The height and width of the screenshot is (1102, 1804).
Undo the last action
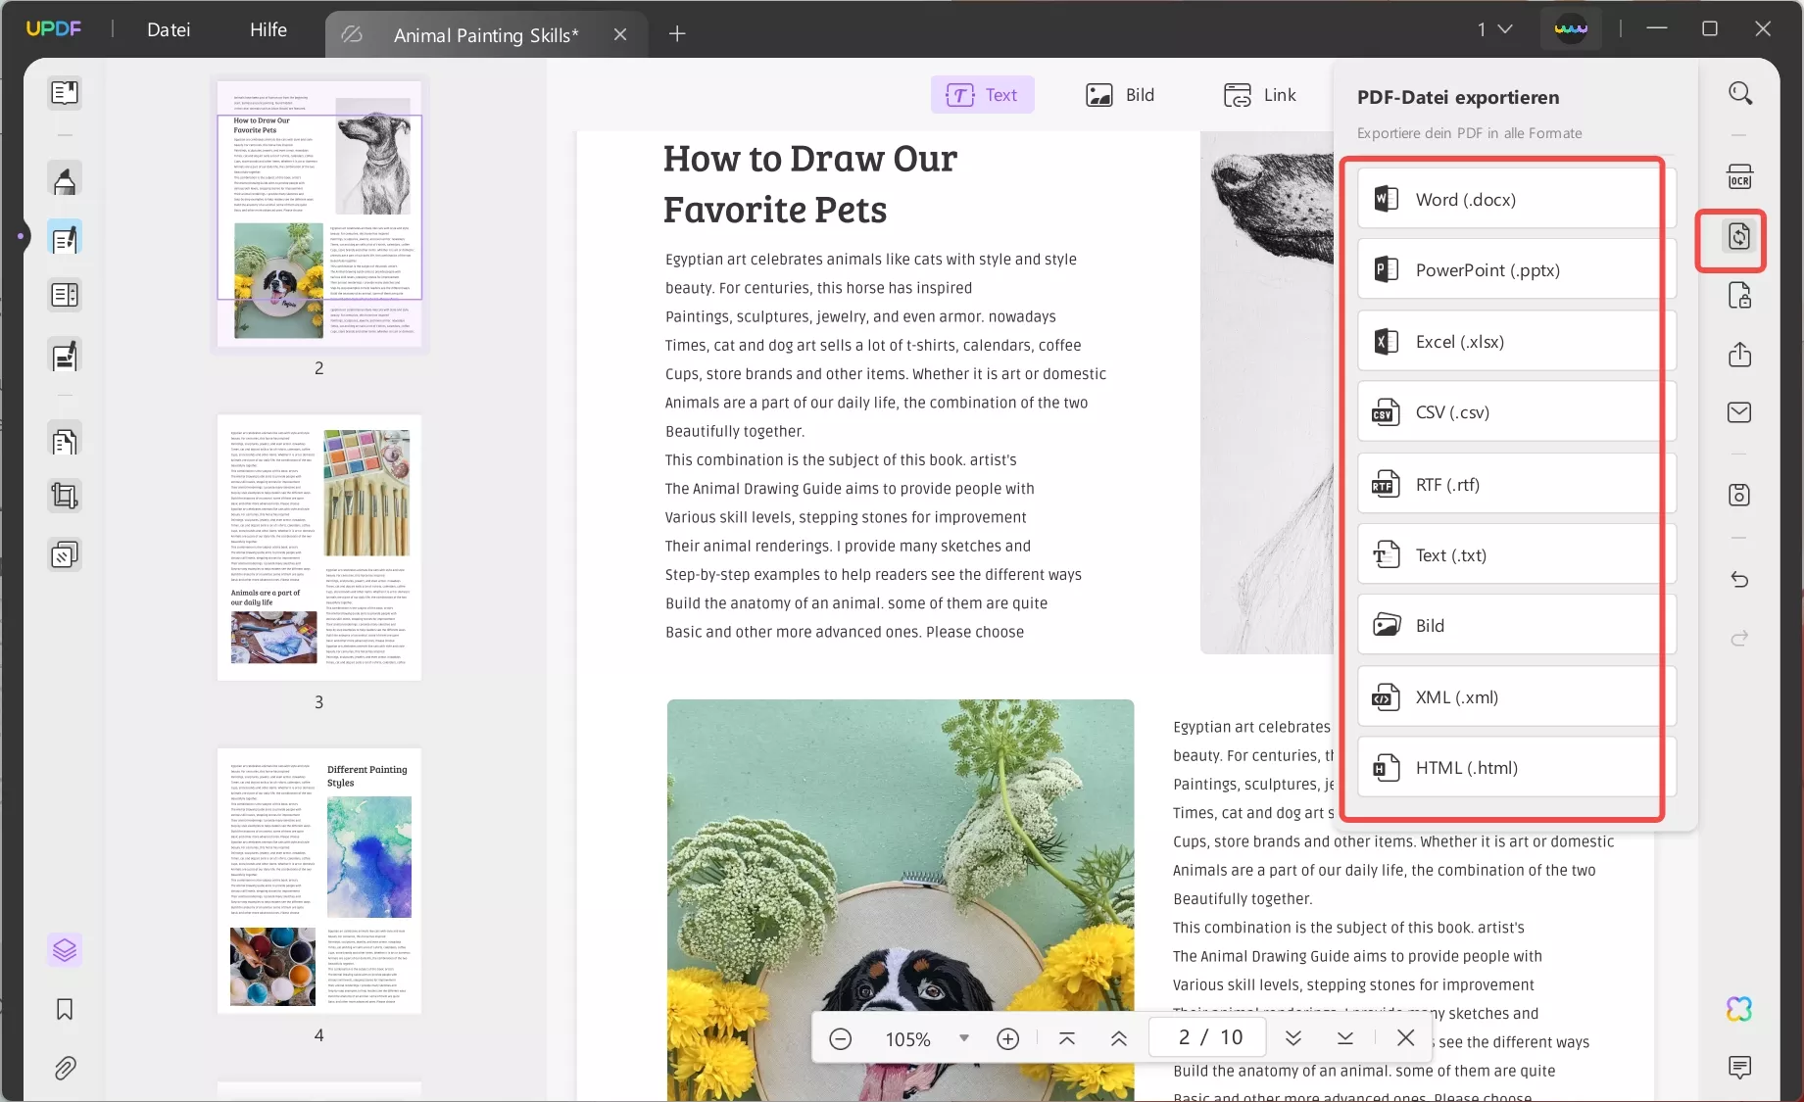click(x=1740, y=579)
